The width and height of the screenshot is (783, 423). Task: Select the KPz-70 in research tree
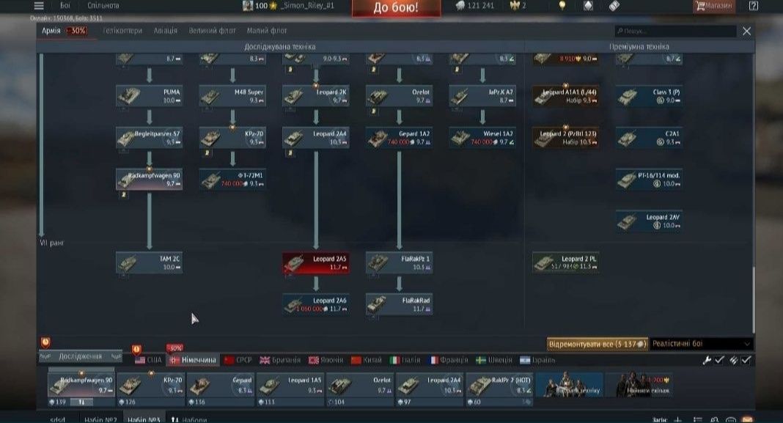pos(232,138)
